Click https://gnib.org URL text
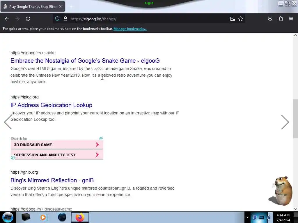Viewport: 298px width, 223px height. [x=24, y=172]
